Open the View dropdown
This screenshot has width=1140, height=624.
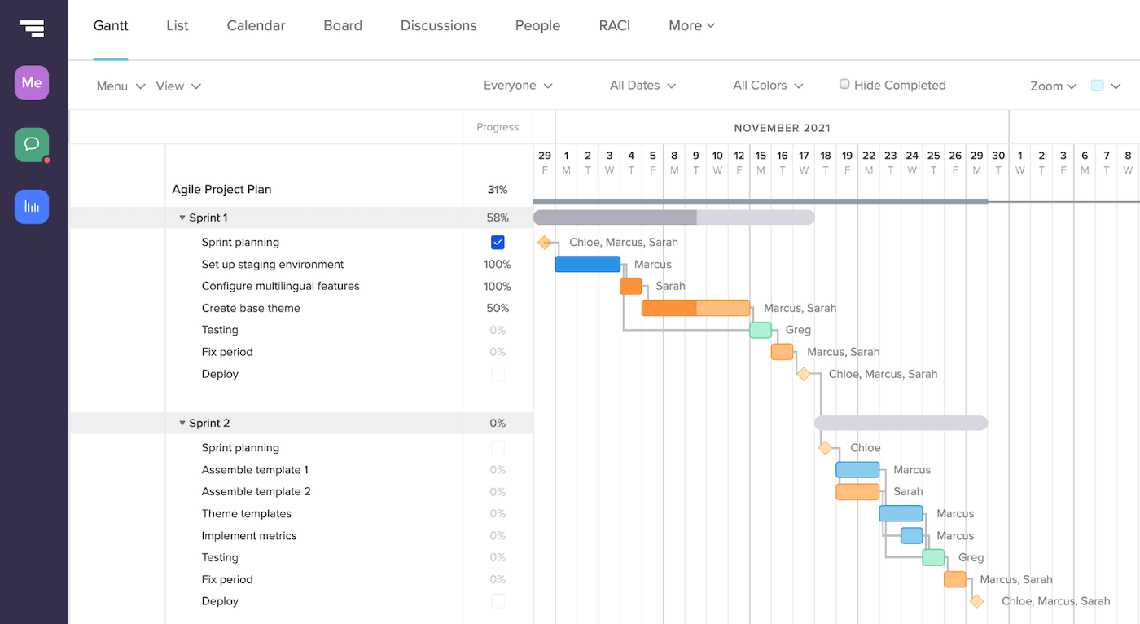178,86
